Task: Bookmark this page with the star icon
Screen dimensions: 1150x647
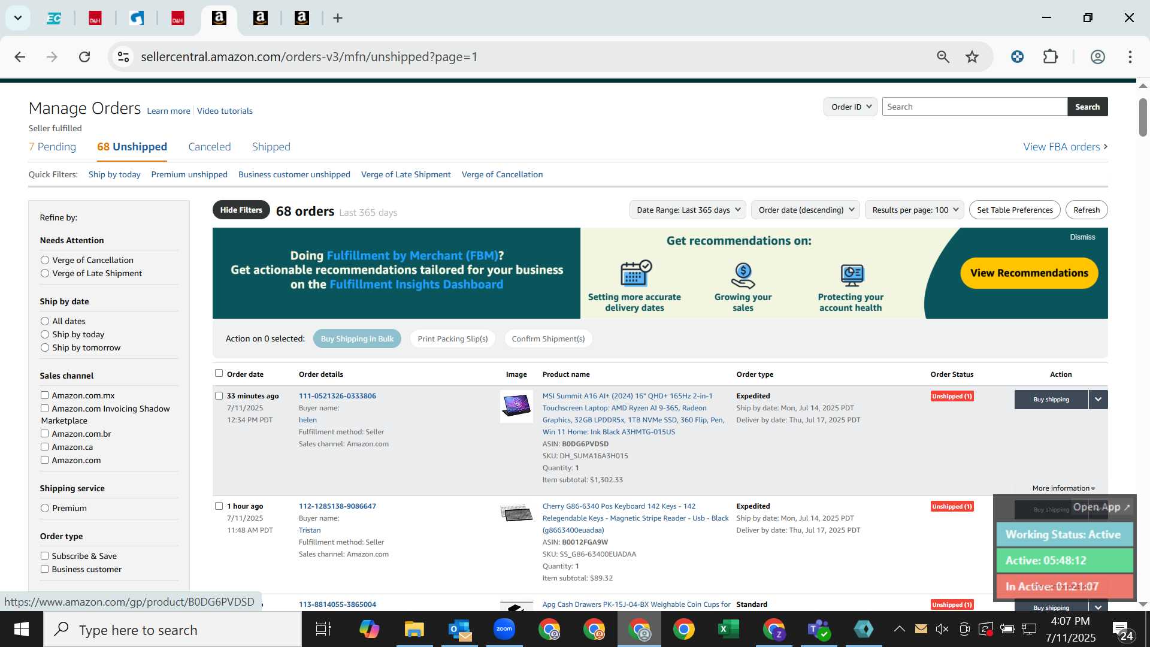Action: [x=972, y=57]
